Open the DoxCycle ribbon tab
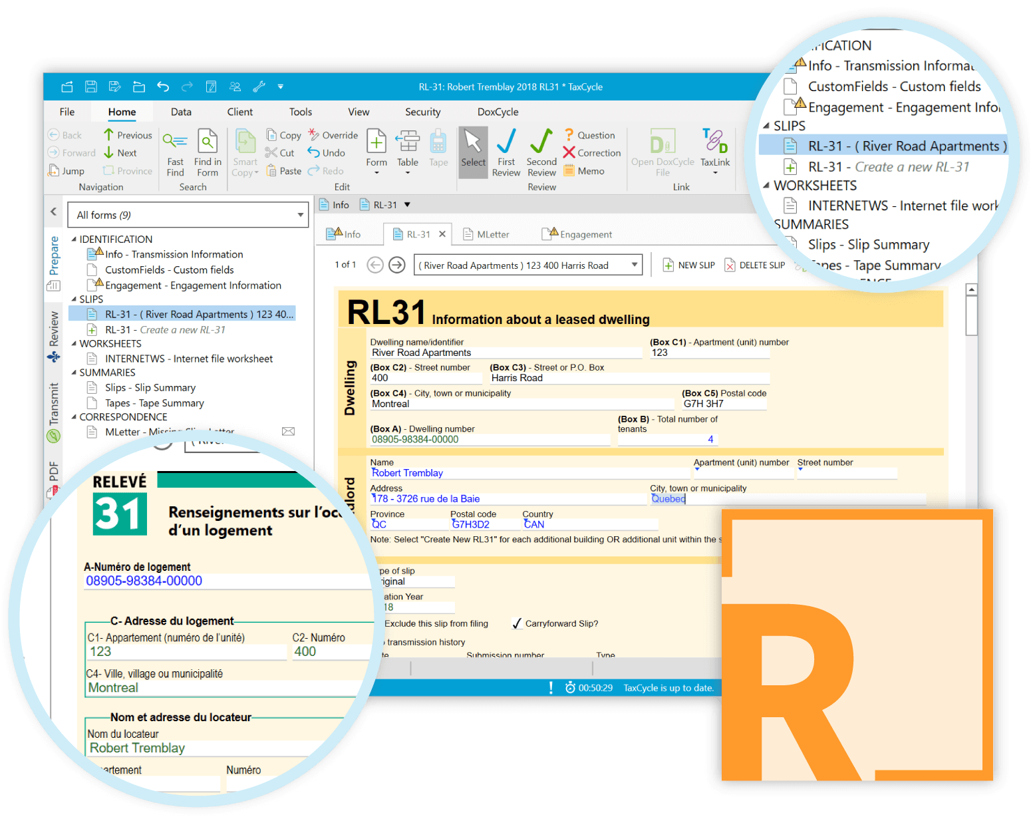This screenshot has width=1033, height=817. click(x=498, y=112)
